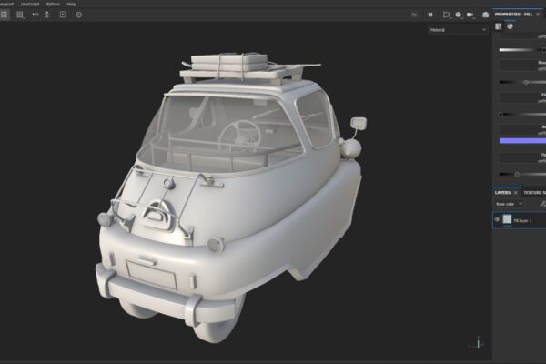Click the purple color bar in Properties
546x364 pixels.
(522, 141)
